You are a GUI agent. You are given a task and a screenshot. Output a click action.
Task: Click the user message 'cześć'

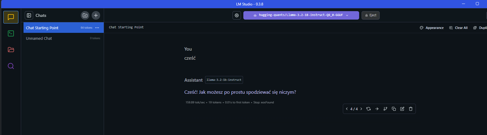point(190,58)
